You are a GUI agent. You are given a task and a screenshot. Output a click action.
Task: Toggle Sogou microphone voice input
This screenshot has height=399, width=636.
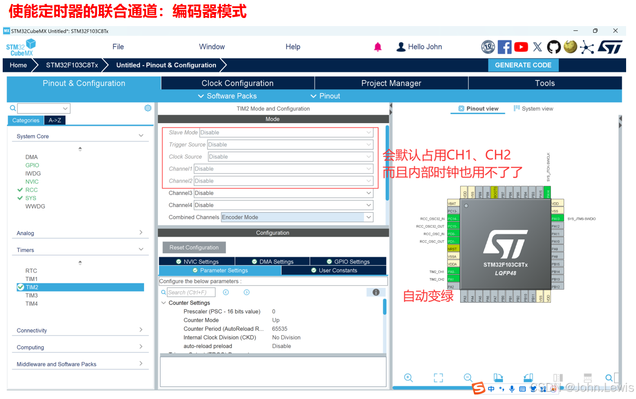coord(512,389)
